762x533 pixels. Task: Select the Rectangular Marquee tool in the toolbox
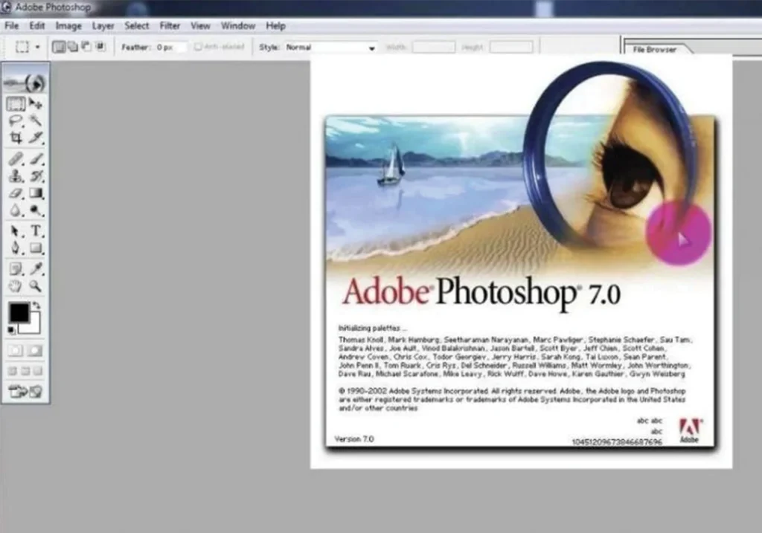point(16,103)
